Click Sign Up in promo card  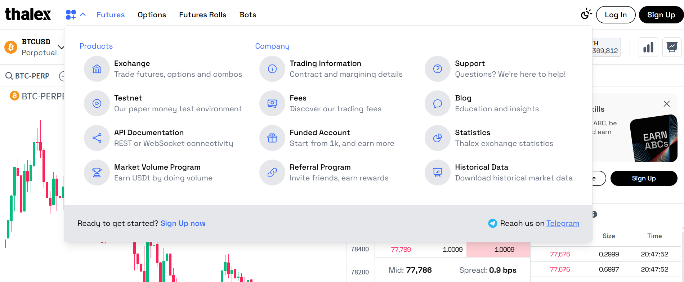(x=644, y=178)
